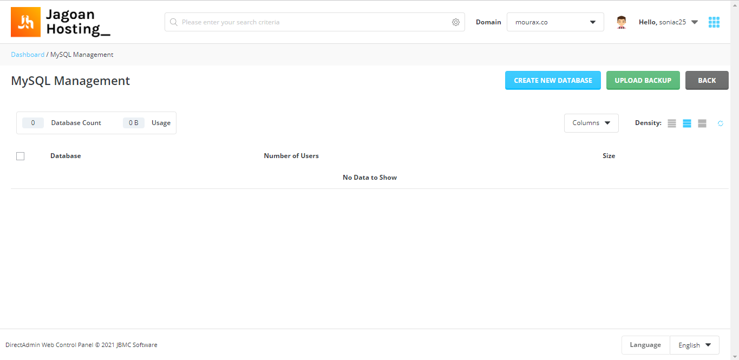
Task: Click the Upload Backup button
Action: pos(643,80)
